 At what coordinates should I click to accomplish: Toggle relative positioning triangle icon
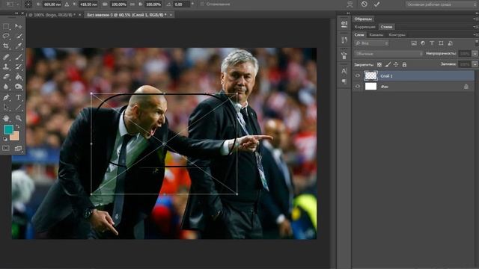click(67, 4)
